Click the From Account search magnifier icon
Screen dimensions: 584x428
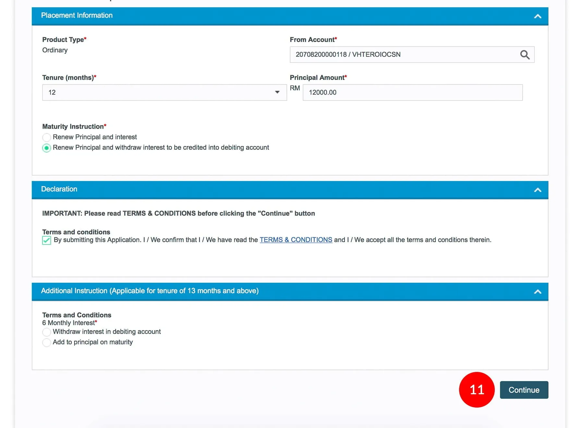click(525, 55)
